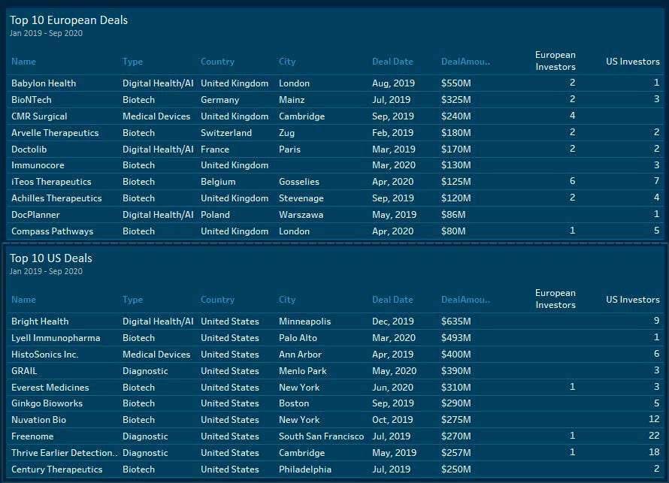
Task: Click the Bright Health name cell
Action: (x=40, y=321)
